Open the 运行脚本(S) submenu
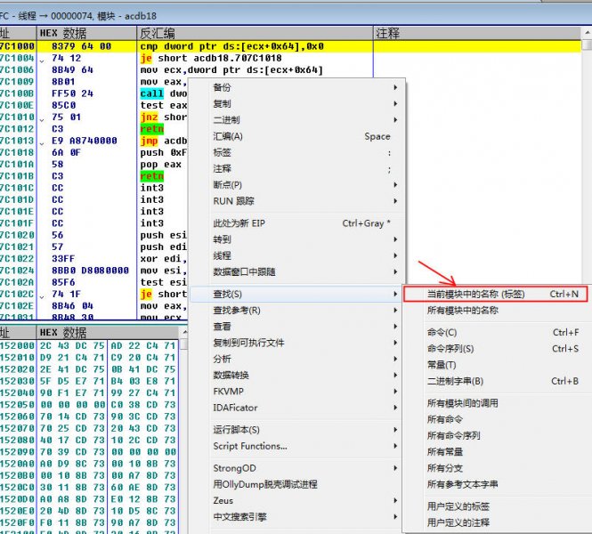The height and width of the screenshot is (534, 592). tap(296, 430)
